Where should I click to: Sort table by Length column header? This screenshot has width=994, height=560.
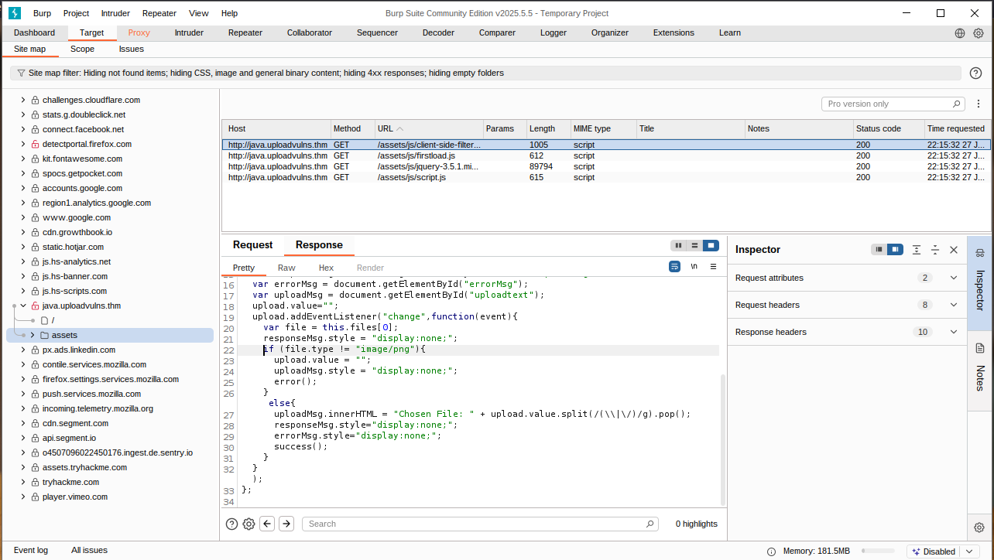tap(548, 128)
